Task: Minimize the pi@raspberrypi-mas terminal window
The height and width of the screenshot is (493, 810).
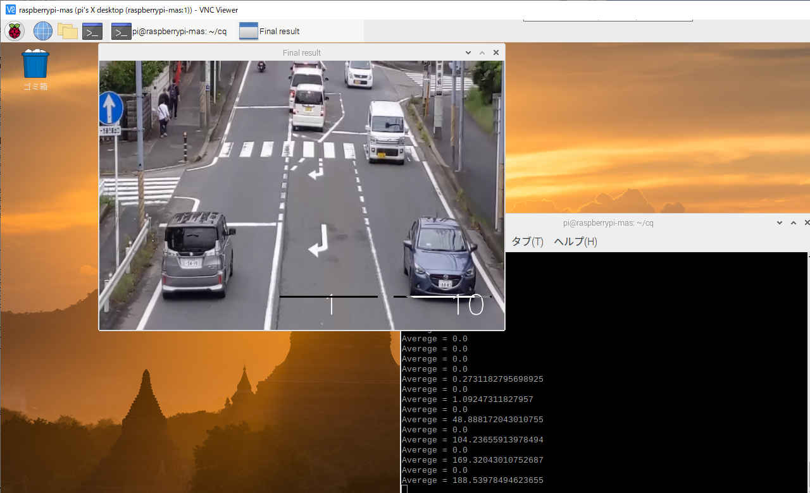Action: coord(780,222)
